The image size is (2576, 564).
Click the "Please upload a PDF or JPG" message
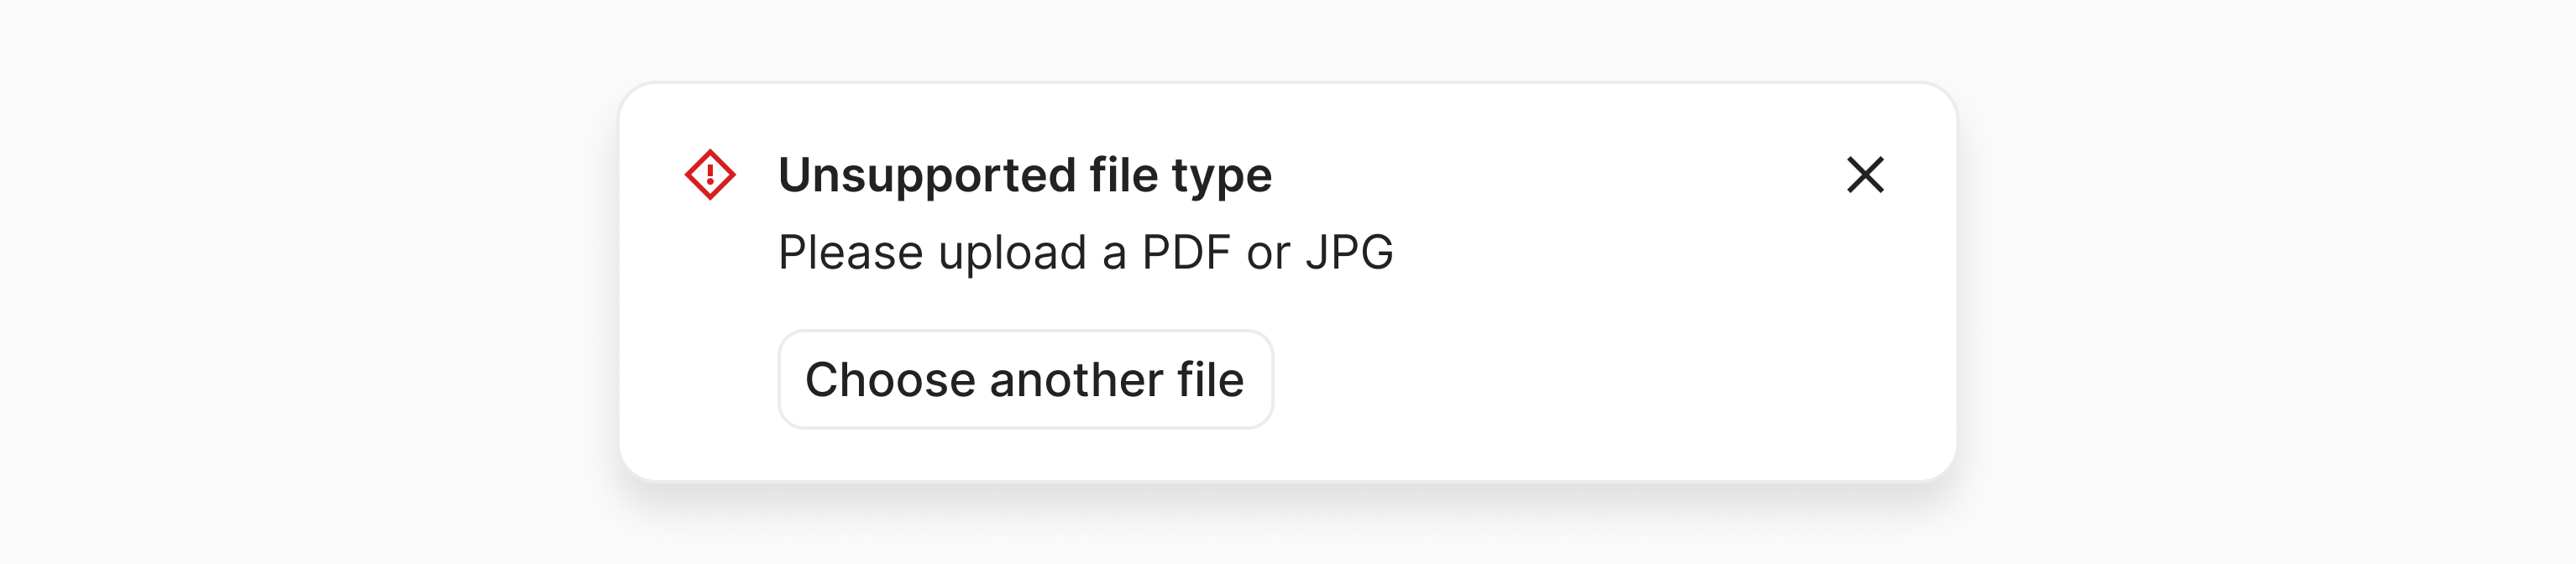tap(1085, 252)
